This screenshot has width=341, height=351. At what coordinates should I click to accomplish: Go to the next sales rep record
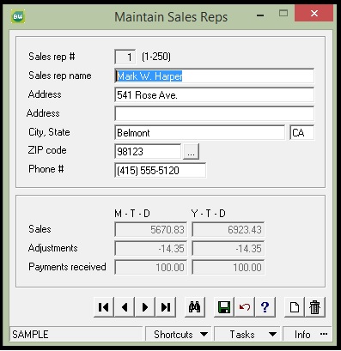click(145, 307)
